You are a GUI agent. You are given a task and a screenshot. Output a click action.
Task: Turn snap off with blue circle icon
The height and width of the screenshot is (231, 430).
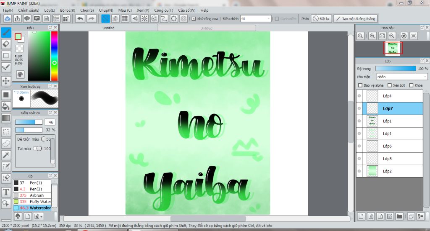105,18
